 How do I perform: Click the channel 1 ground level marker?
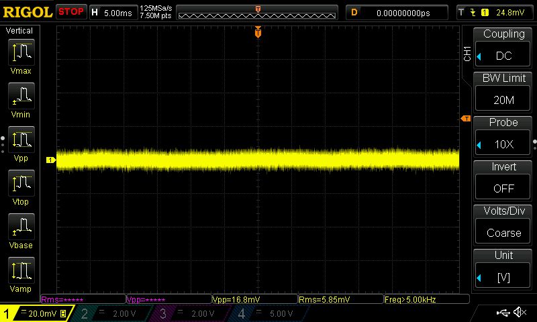(51, 160)
